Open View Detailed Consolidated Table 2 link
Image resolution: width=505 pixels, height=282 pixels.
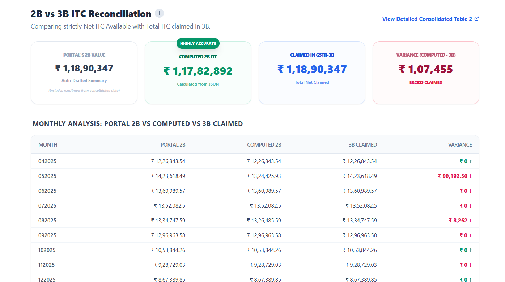tap(427, 19)
